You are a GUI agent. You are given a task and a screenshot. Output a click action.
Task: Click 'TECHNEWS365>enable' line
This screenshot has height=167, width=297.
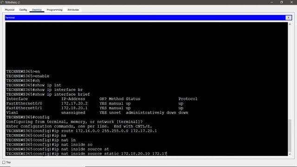[28, 76]
